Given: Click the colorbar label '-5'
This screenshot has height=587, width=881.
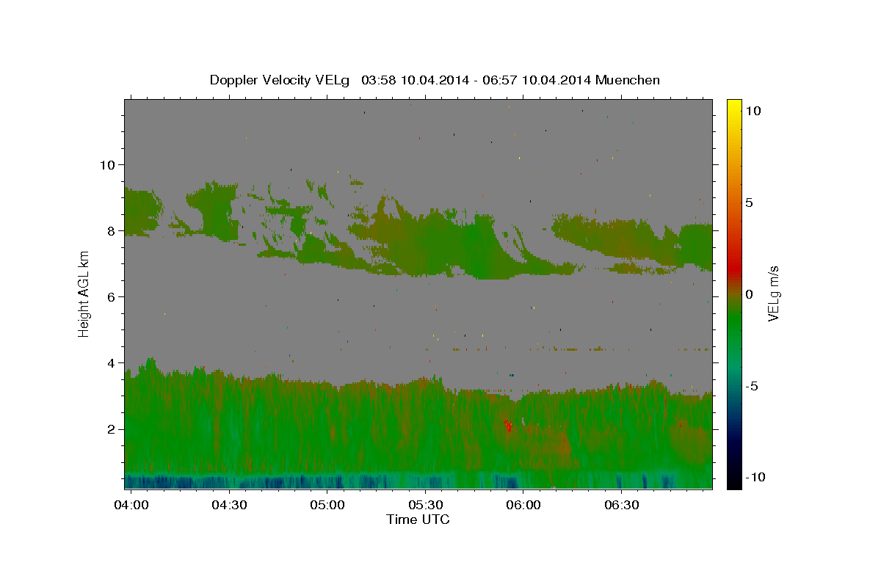Looking at the screenshot, I should coord(751,386).
